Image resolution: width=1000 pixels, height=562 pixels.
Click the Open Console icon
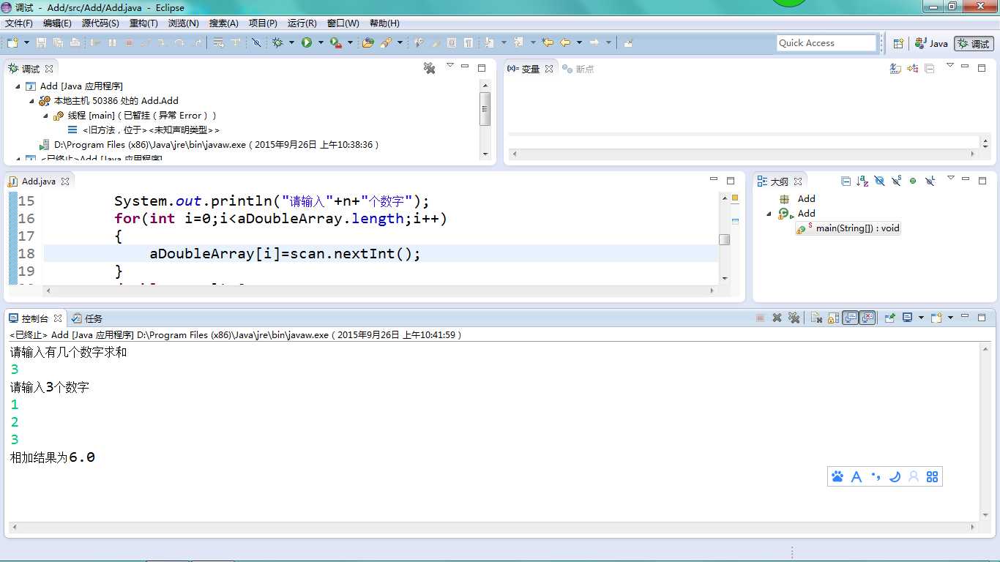tap(936, 318)
